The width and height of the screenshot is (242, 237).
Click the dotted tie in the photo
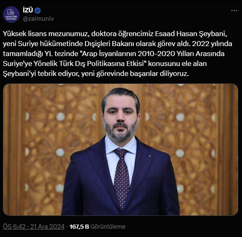pyautogui.click(x=121, y=177)
